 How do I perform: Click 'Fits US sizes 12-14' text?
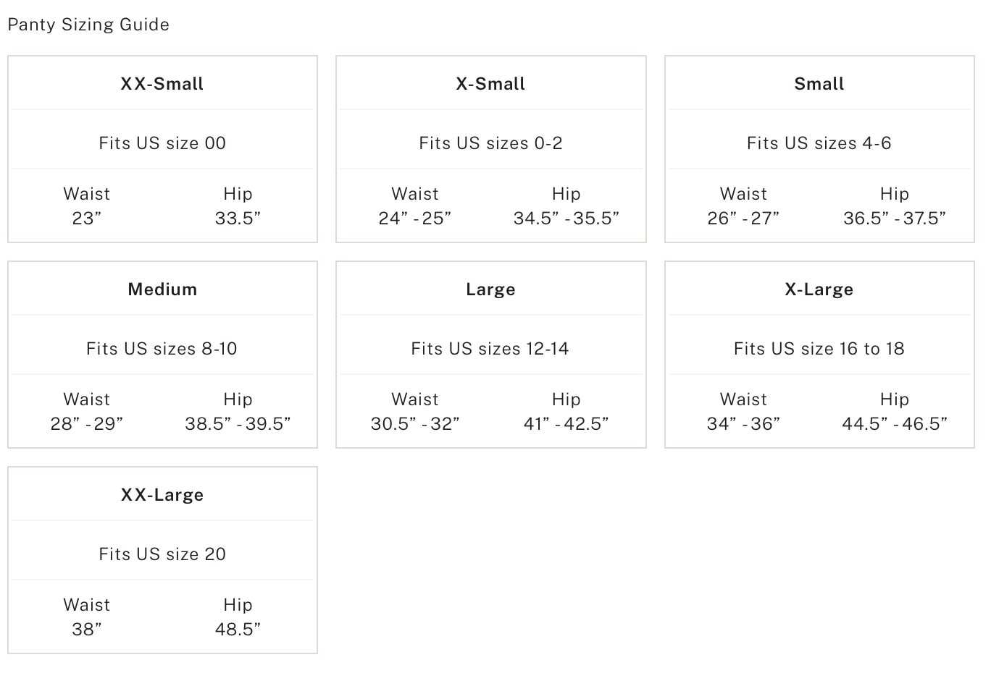(x=490, y=349)
